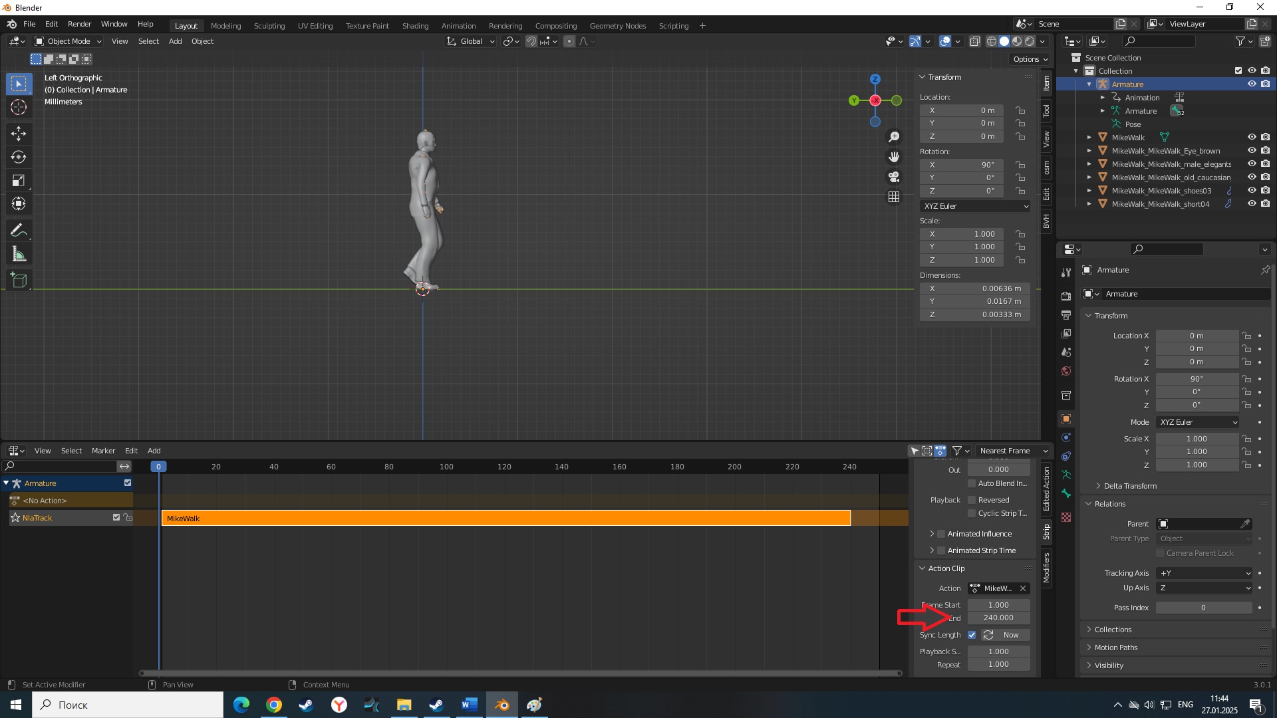Viewport: 1277px width, 718px height.
Task: Disable the Sync Length checkbox
Action: point(972,635)
